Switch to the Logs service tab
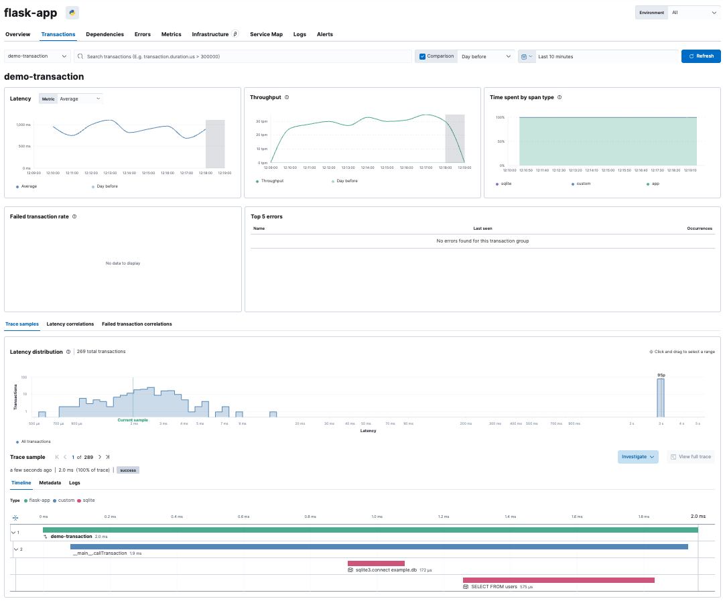 point(300,34)
